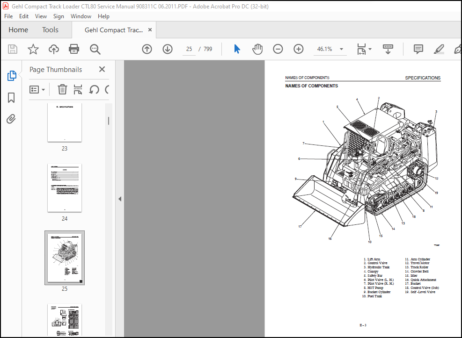
Task: Click the total page count 799
Action: [x=208, y=49]
